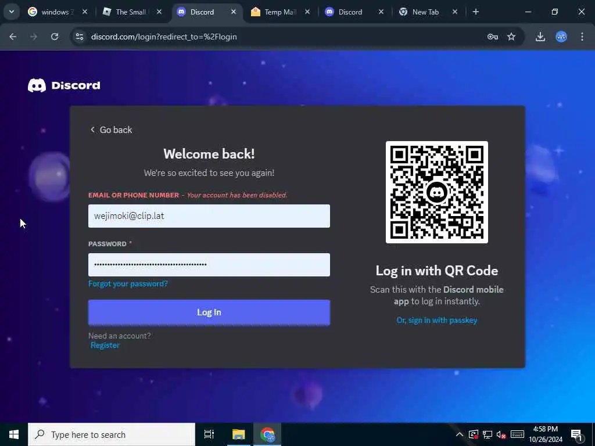The width and height of the screenshot is (595, 446).
Task: Switch to the Temp Mail tab
Action: pyautogui.click(x=281, y=12)
